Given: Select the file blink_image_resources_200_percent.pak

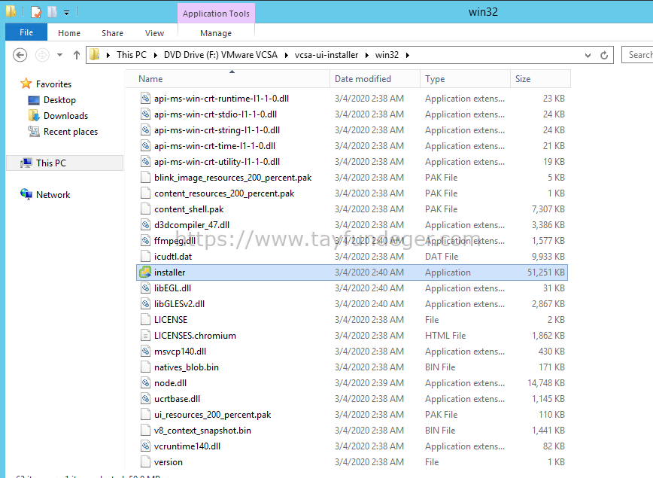Looking at the screenshot, I should 232,178.
